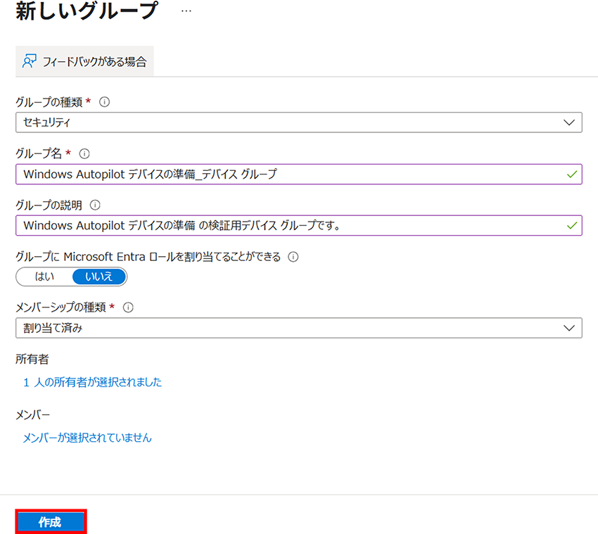Click into the グループの説明 input field
598x534 pixels.
(298, 225)
